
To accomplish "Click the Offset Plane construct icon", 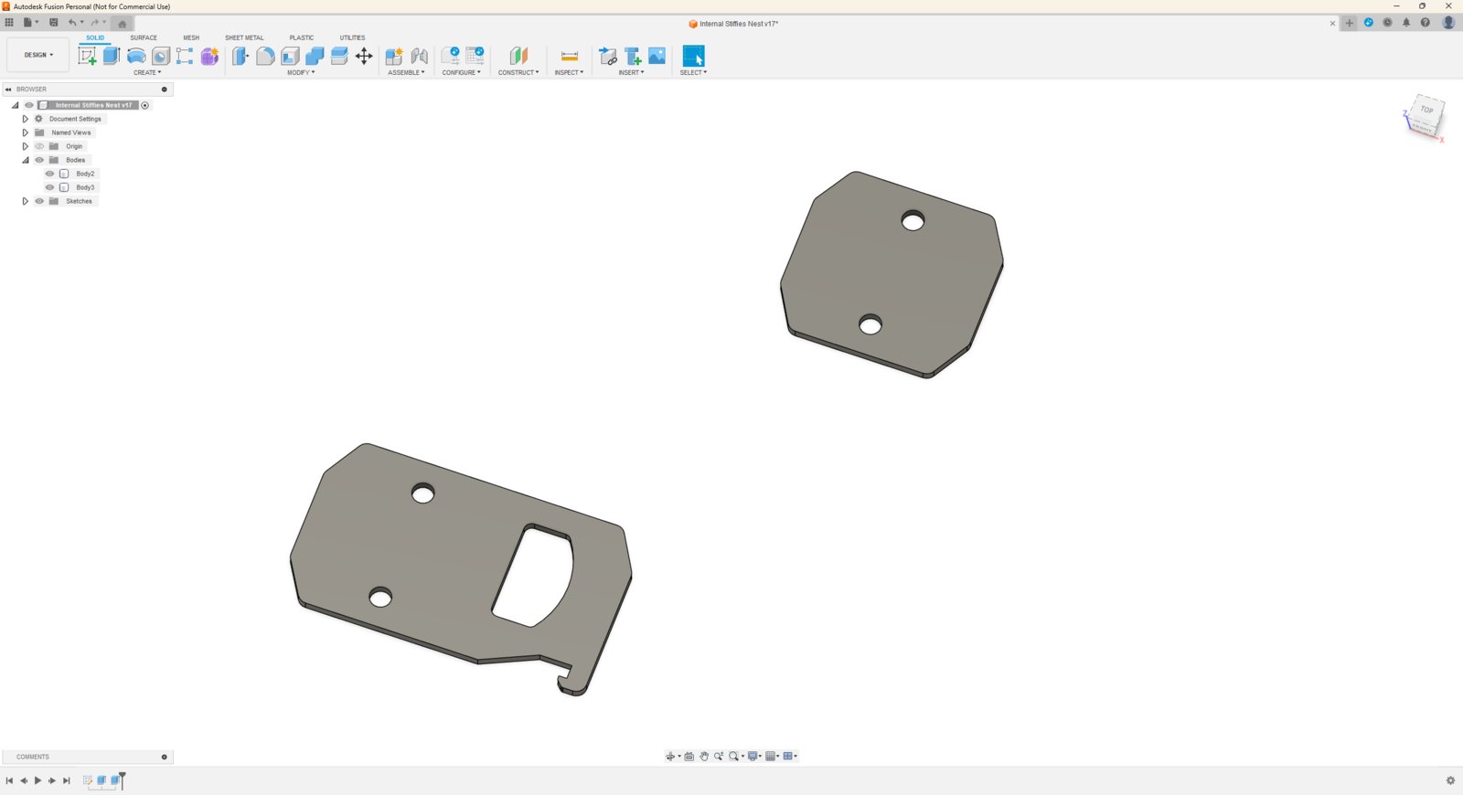I will point(518,56).
